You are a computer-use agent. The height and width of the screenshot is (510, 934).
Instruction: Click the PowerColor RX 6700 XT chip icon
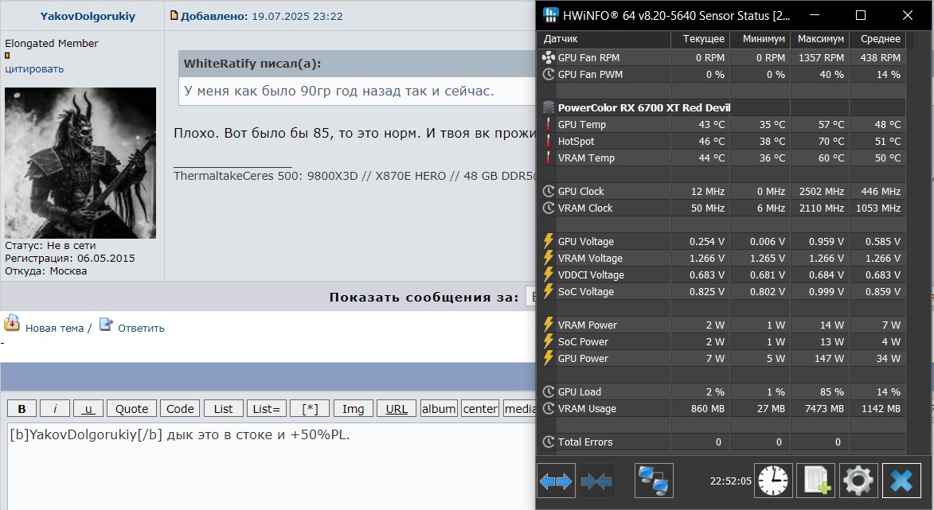[548, 107]
